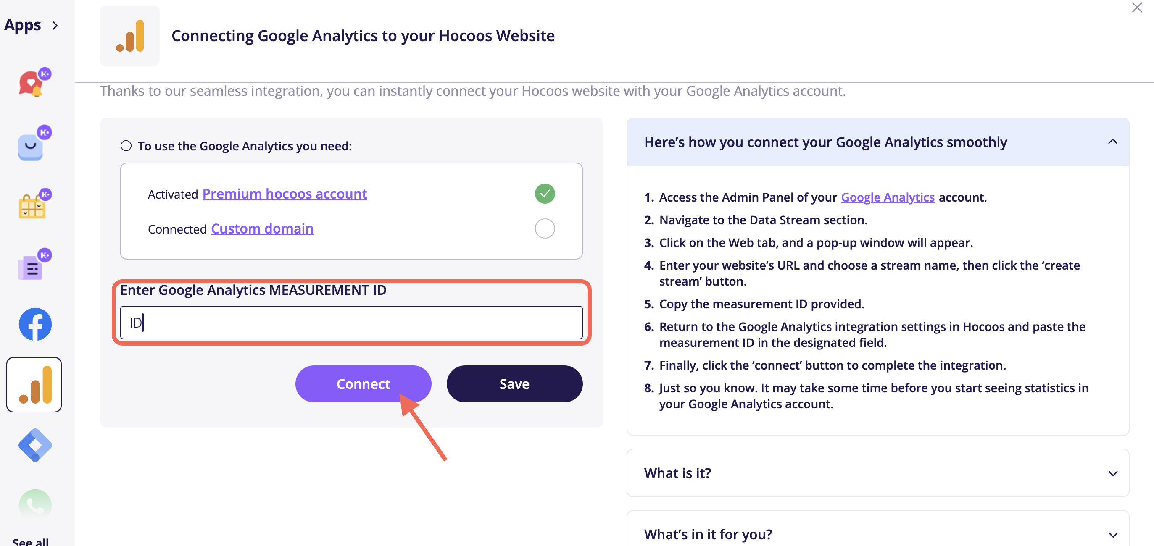Select the Google Analytics sidebar icon

[x=34, y=384]
